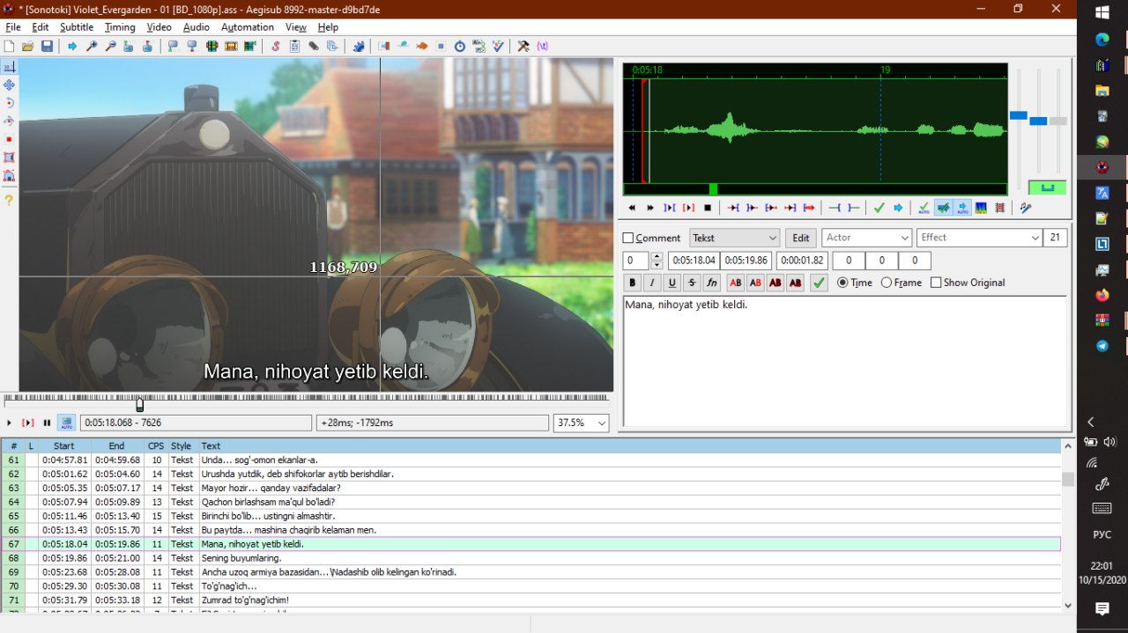Toggle auto-scroll audio to selected line
1128x633 pixels.
[961, 208]
